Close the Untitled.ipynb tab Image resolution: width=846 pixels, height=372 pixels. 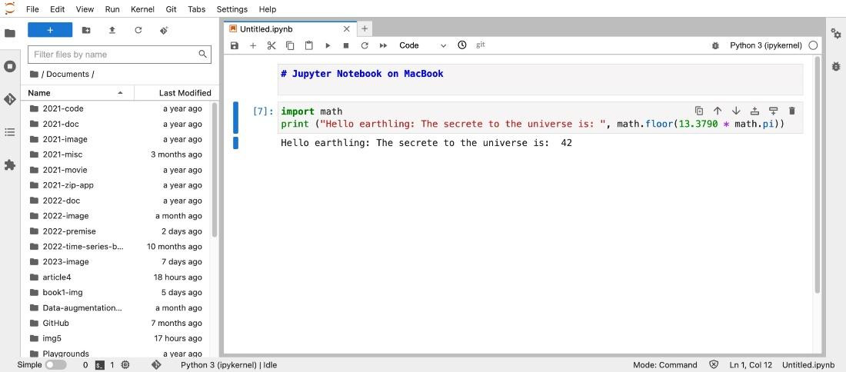click(x=346, y=29)
